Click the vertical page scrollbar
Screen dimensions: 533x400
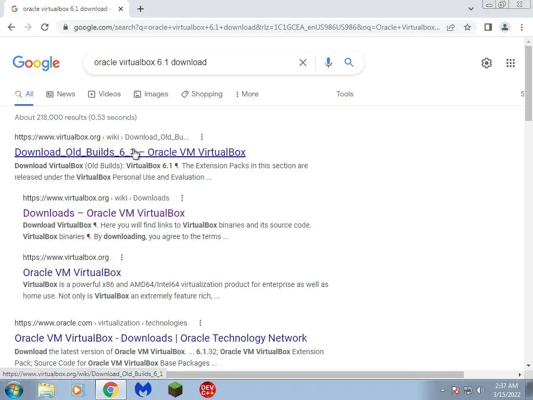528,83
